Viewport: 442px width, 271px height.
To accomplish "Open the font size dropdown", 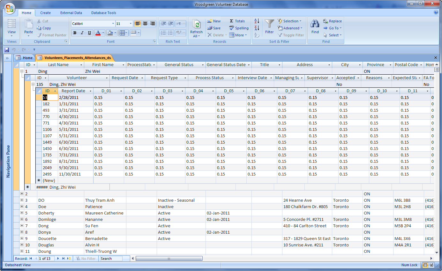I will click(131, 24).
